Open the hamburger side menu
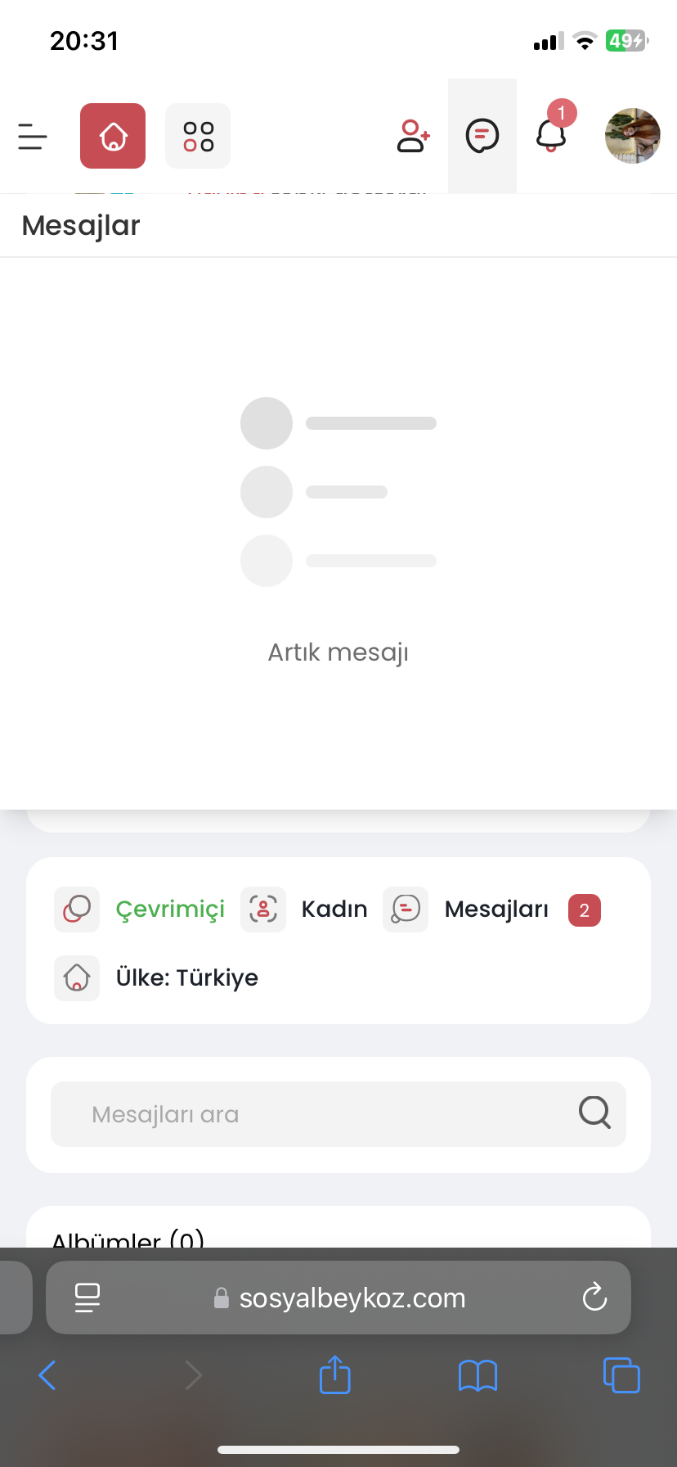 point(33,136)
